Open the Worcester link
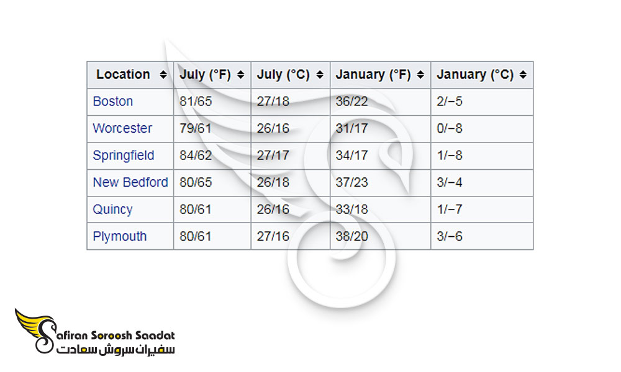The height and width of the screenshot is (372, 621). click(x=122, y=128)
